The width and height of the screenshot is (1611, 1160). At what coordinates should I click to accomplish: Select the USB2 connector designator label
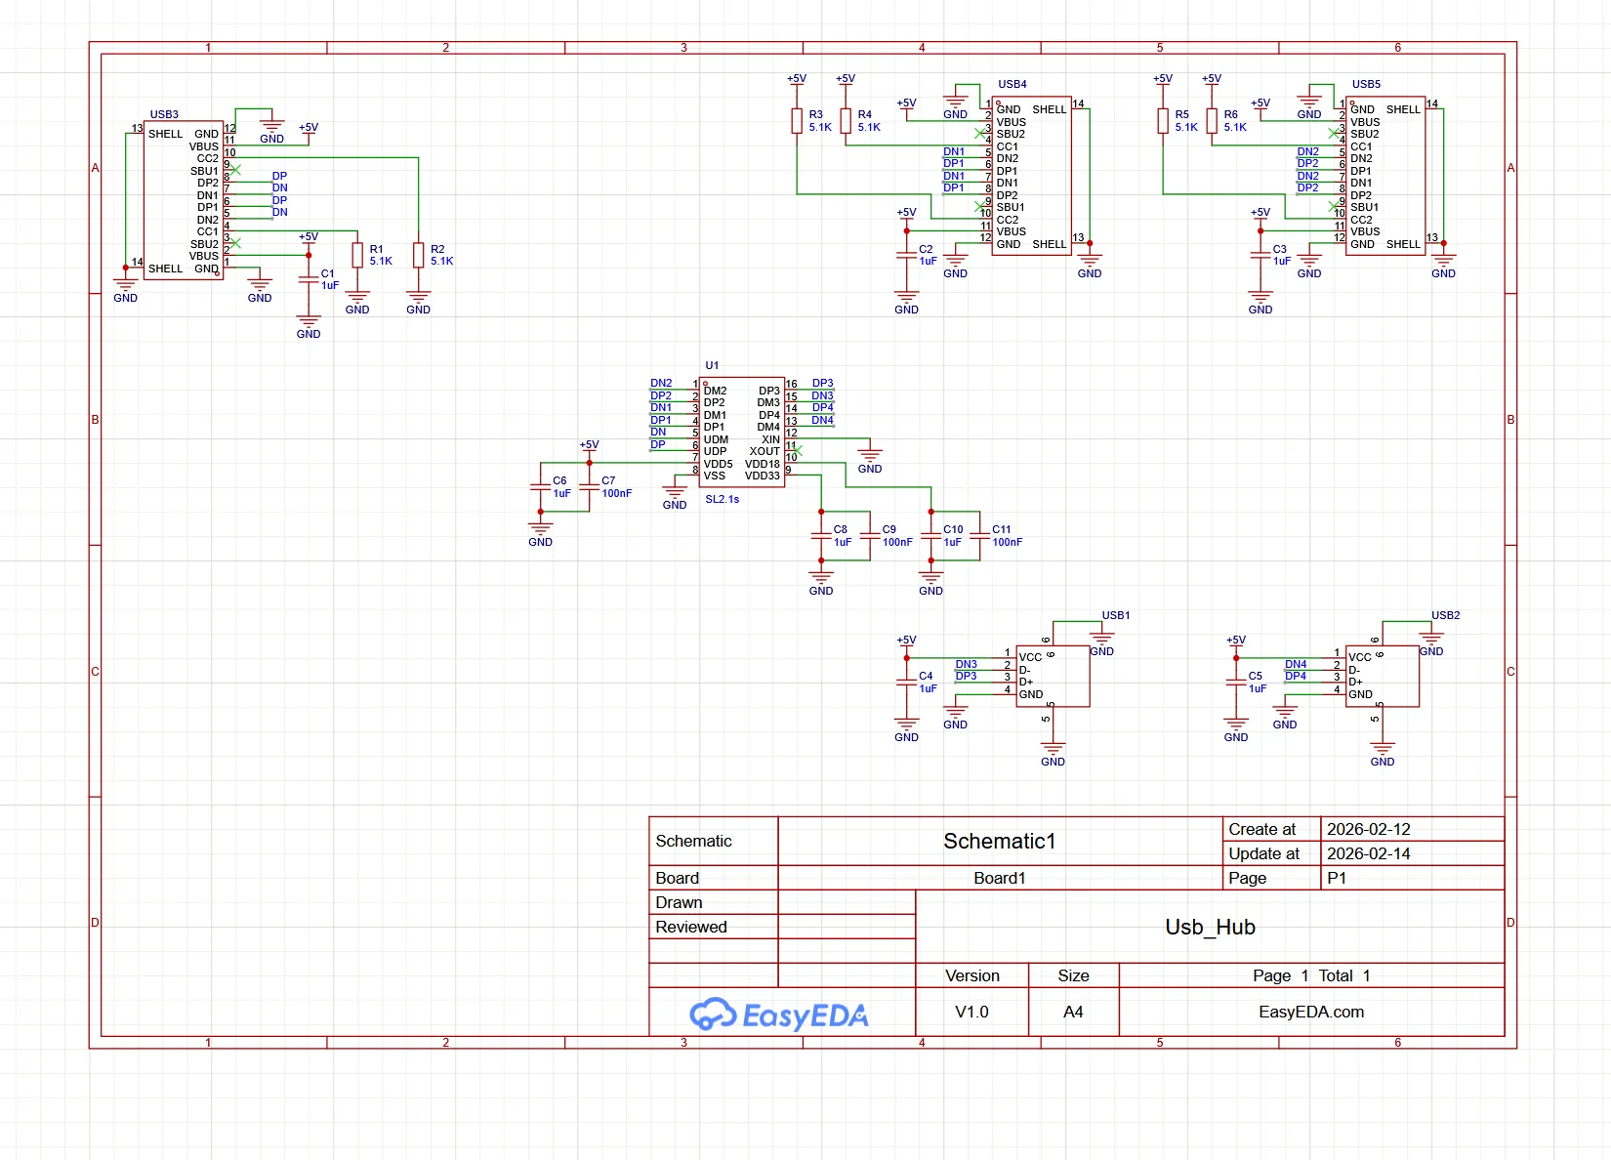1445,615
